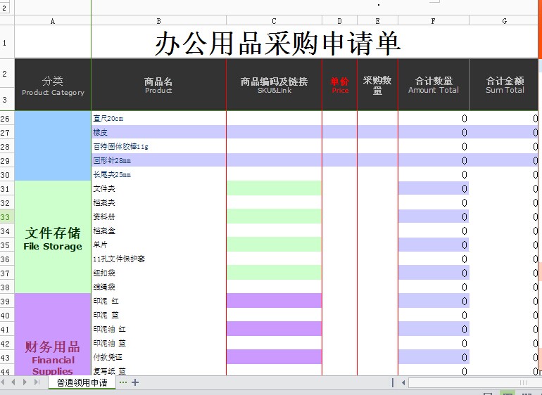Click the 百特固体胶棒11g cell
This screenshot has width=542, height=395.
pos(158,146)
